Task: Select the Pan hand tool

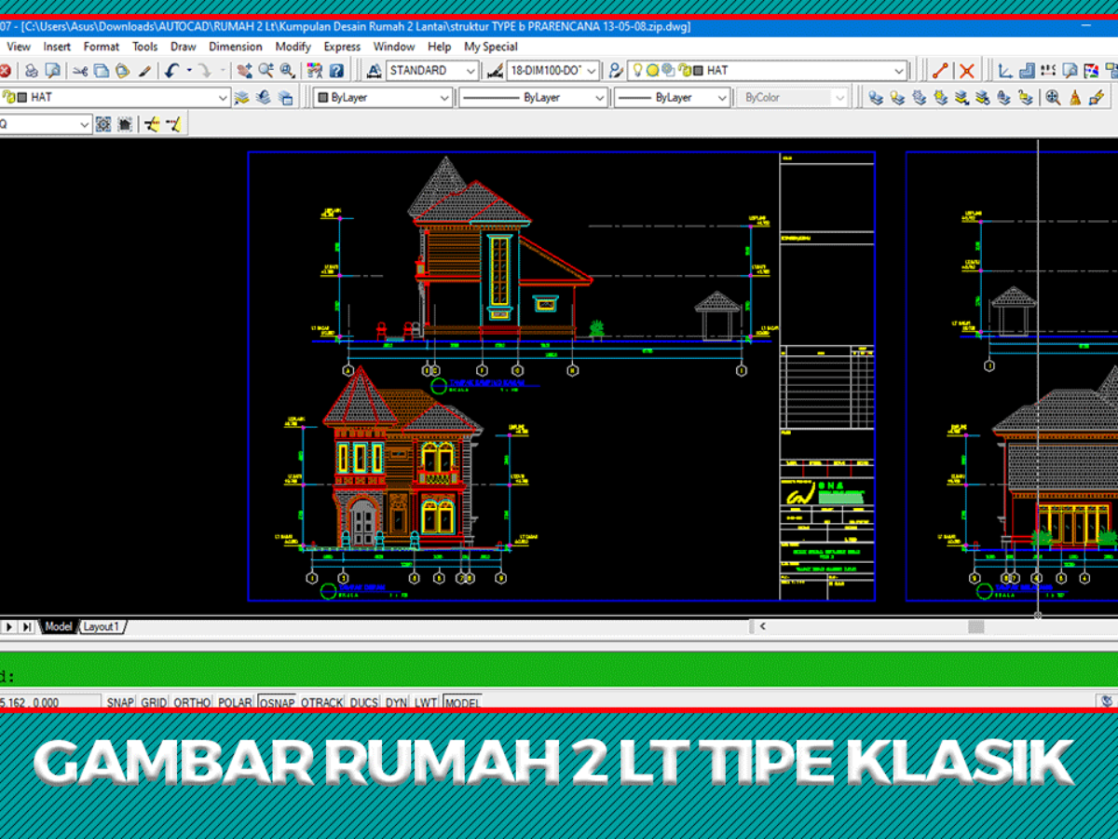Action: (x=245, y=71)
